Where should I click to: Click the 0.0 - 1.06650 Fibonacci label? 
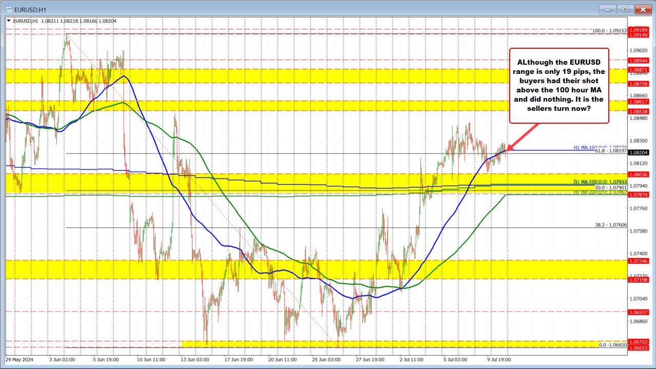coord(612,345)
